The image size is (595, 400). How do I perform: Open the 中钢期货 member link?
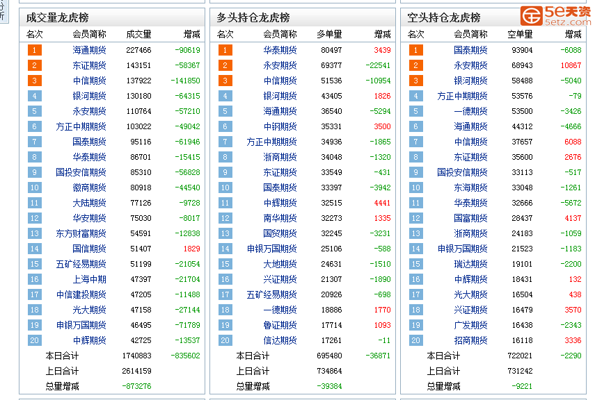[280, 126]
